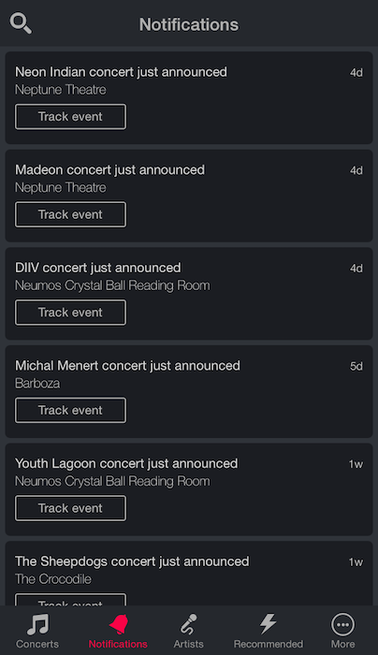Open DIIV concert just announced notification
The width and height of the screenshot is (378, 655).
click(x=189, y=293)
